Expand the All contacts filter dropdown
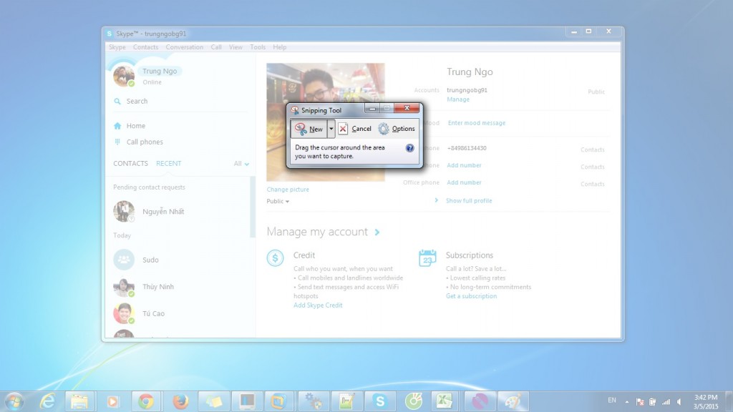 (241, 164)
